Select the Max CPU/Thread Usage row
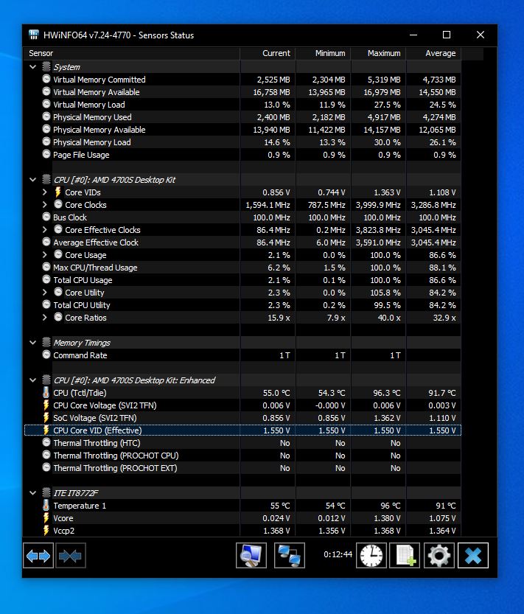This screenshot has width=524, height=614. tap(242, 268)
